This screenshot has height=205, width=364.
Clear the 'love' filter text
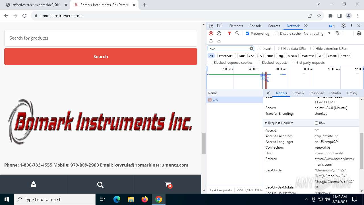tap(251, 48)
